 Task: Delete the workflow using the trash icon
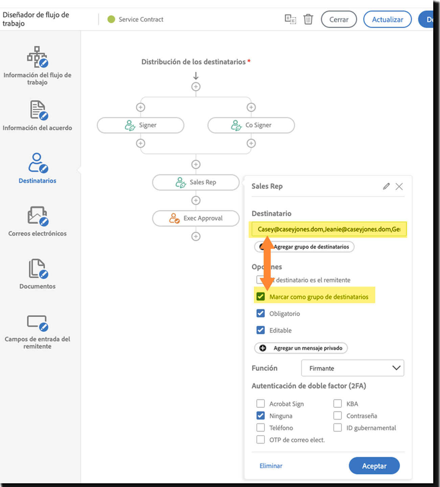pyautogui.click(x=308, y=19)
